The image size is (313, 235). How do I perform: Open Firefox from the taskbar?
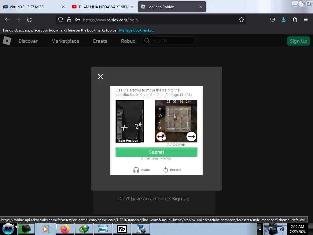pos(65,229)
